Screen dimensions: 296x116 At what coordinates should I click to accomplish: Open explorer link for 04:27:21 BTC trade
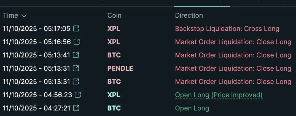coord(76,108)
